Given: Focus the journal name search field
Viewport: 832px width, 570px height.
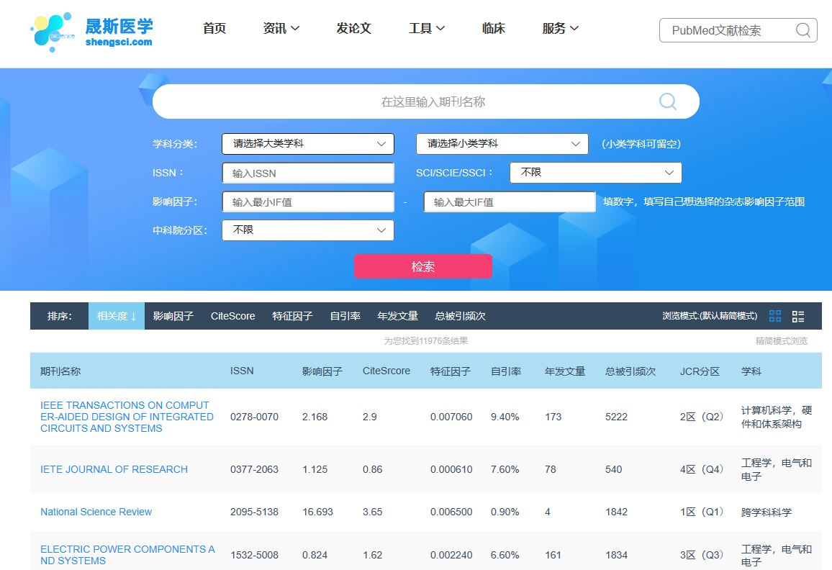Looking at the screenshot, I should click(x=425, y=101).
